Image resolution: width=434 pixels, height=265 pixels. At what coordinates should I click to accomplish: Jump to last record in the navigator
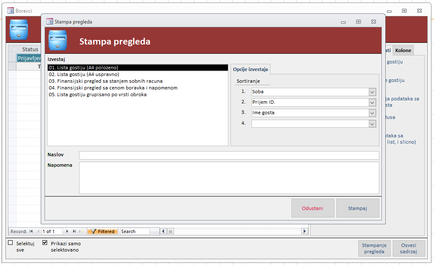click(x=74, y=231)
